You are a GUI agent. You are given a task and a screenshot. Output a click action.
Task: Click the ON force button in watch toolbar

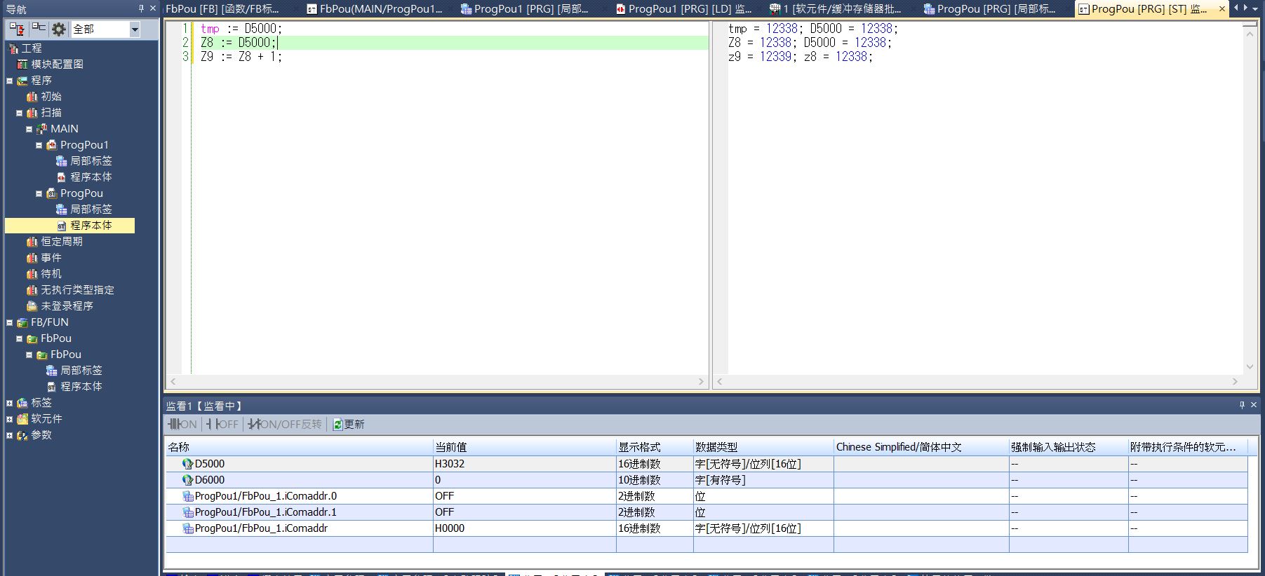[182, 425]
